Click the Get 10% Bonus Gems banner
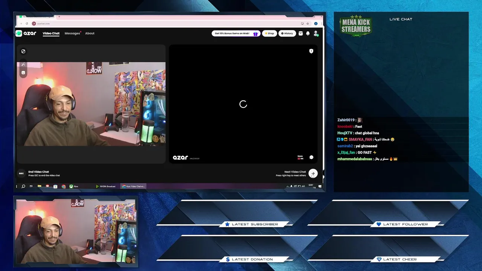The height and width of the screenshot is (271, 482). point(236,33)
